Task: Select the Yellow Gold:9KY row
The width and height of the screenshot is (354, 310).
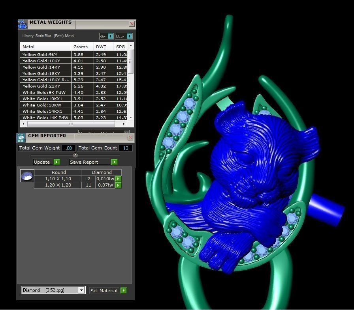Action: click(x=74, y=54)
